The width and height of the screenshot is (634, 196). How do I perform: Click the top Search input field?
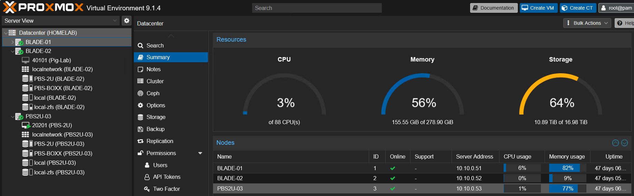coord(317,8)
